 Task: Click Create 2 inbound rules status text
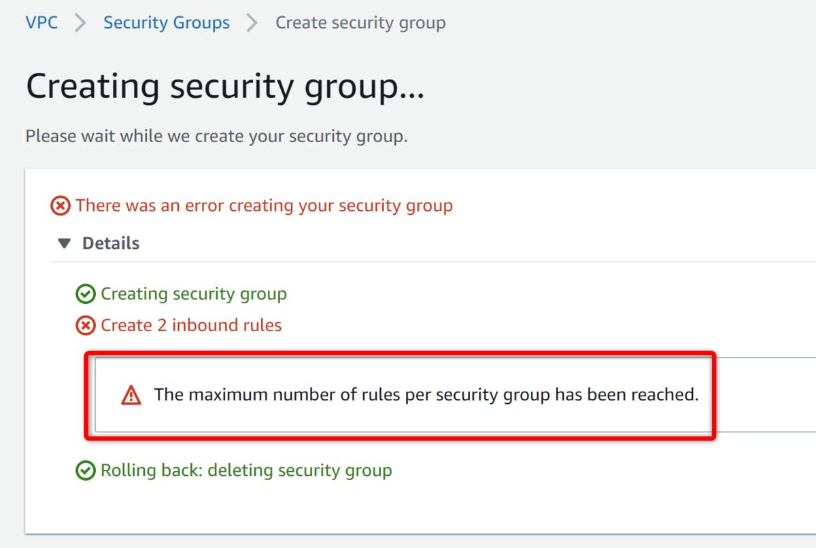191,326
